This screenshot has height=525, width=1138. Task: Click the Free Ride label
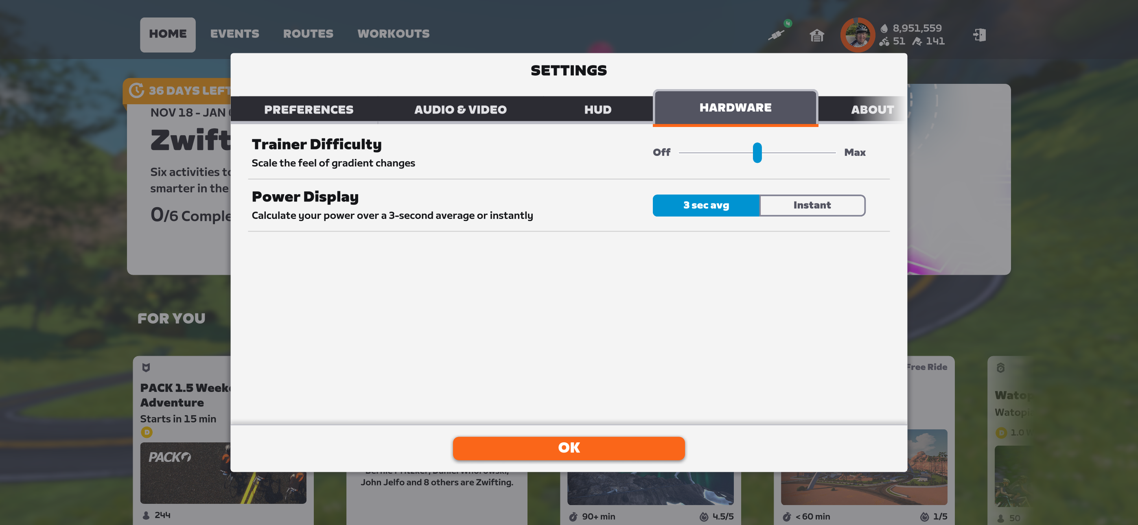click(x=927, y=367)
